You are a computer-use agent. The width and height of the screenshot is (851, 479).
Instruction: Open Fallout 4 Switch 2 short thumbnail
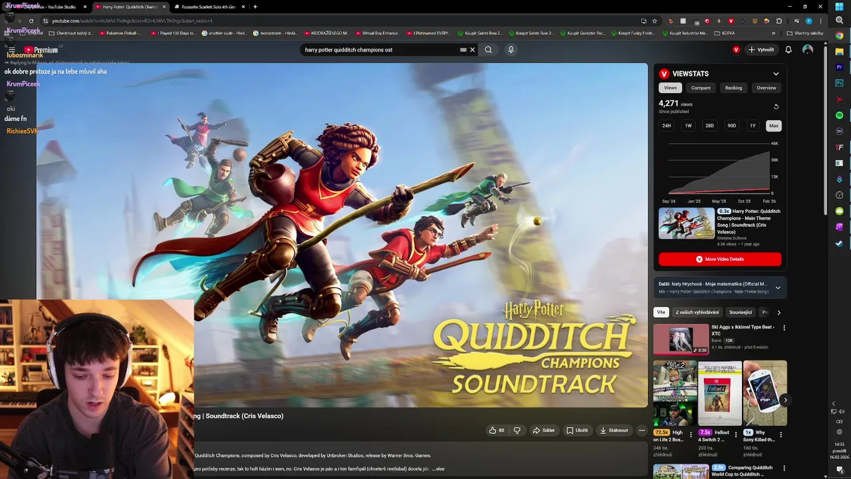720,393
